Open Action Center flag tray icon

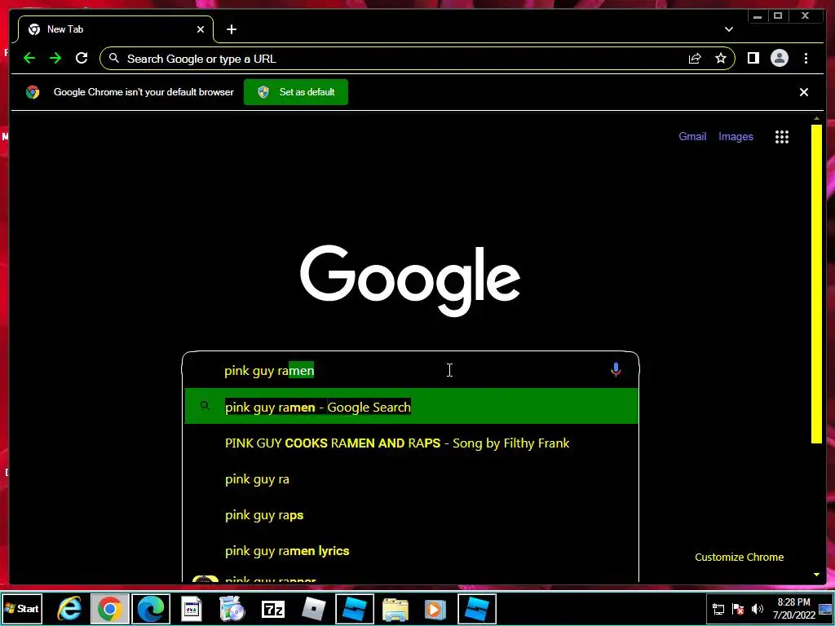click(x=737, y=609)
